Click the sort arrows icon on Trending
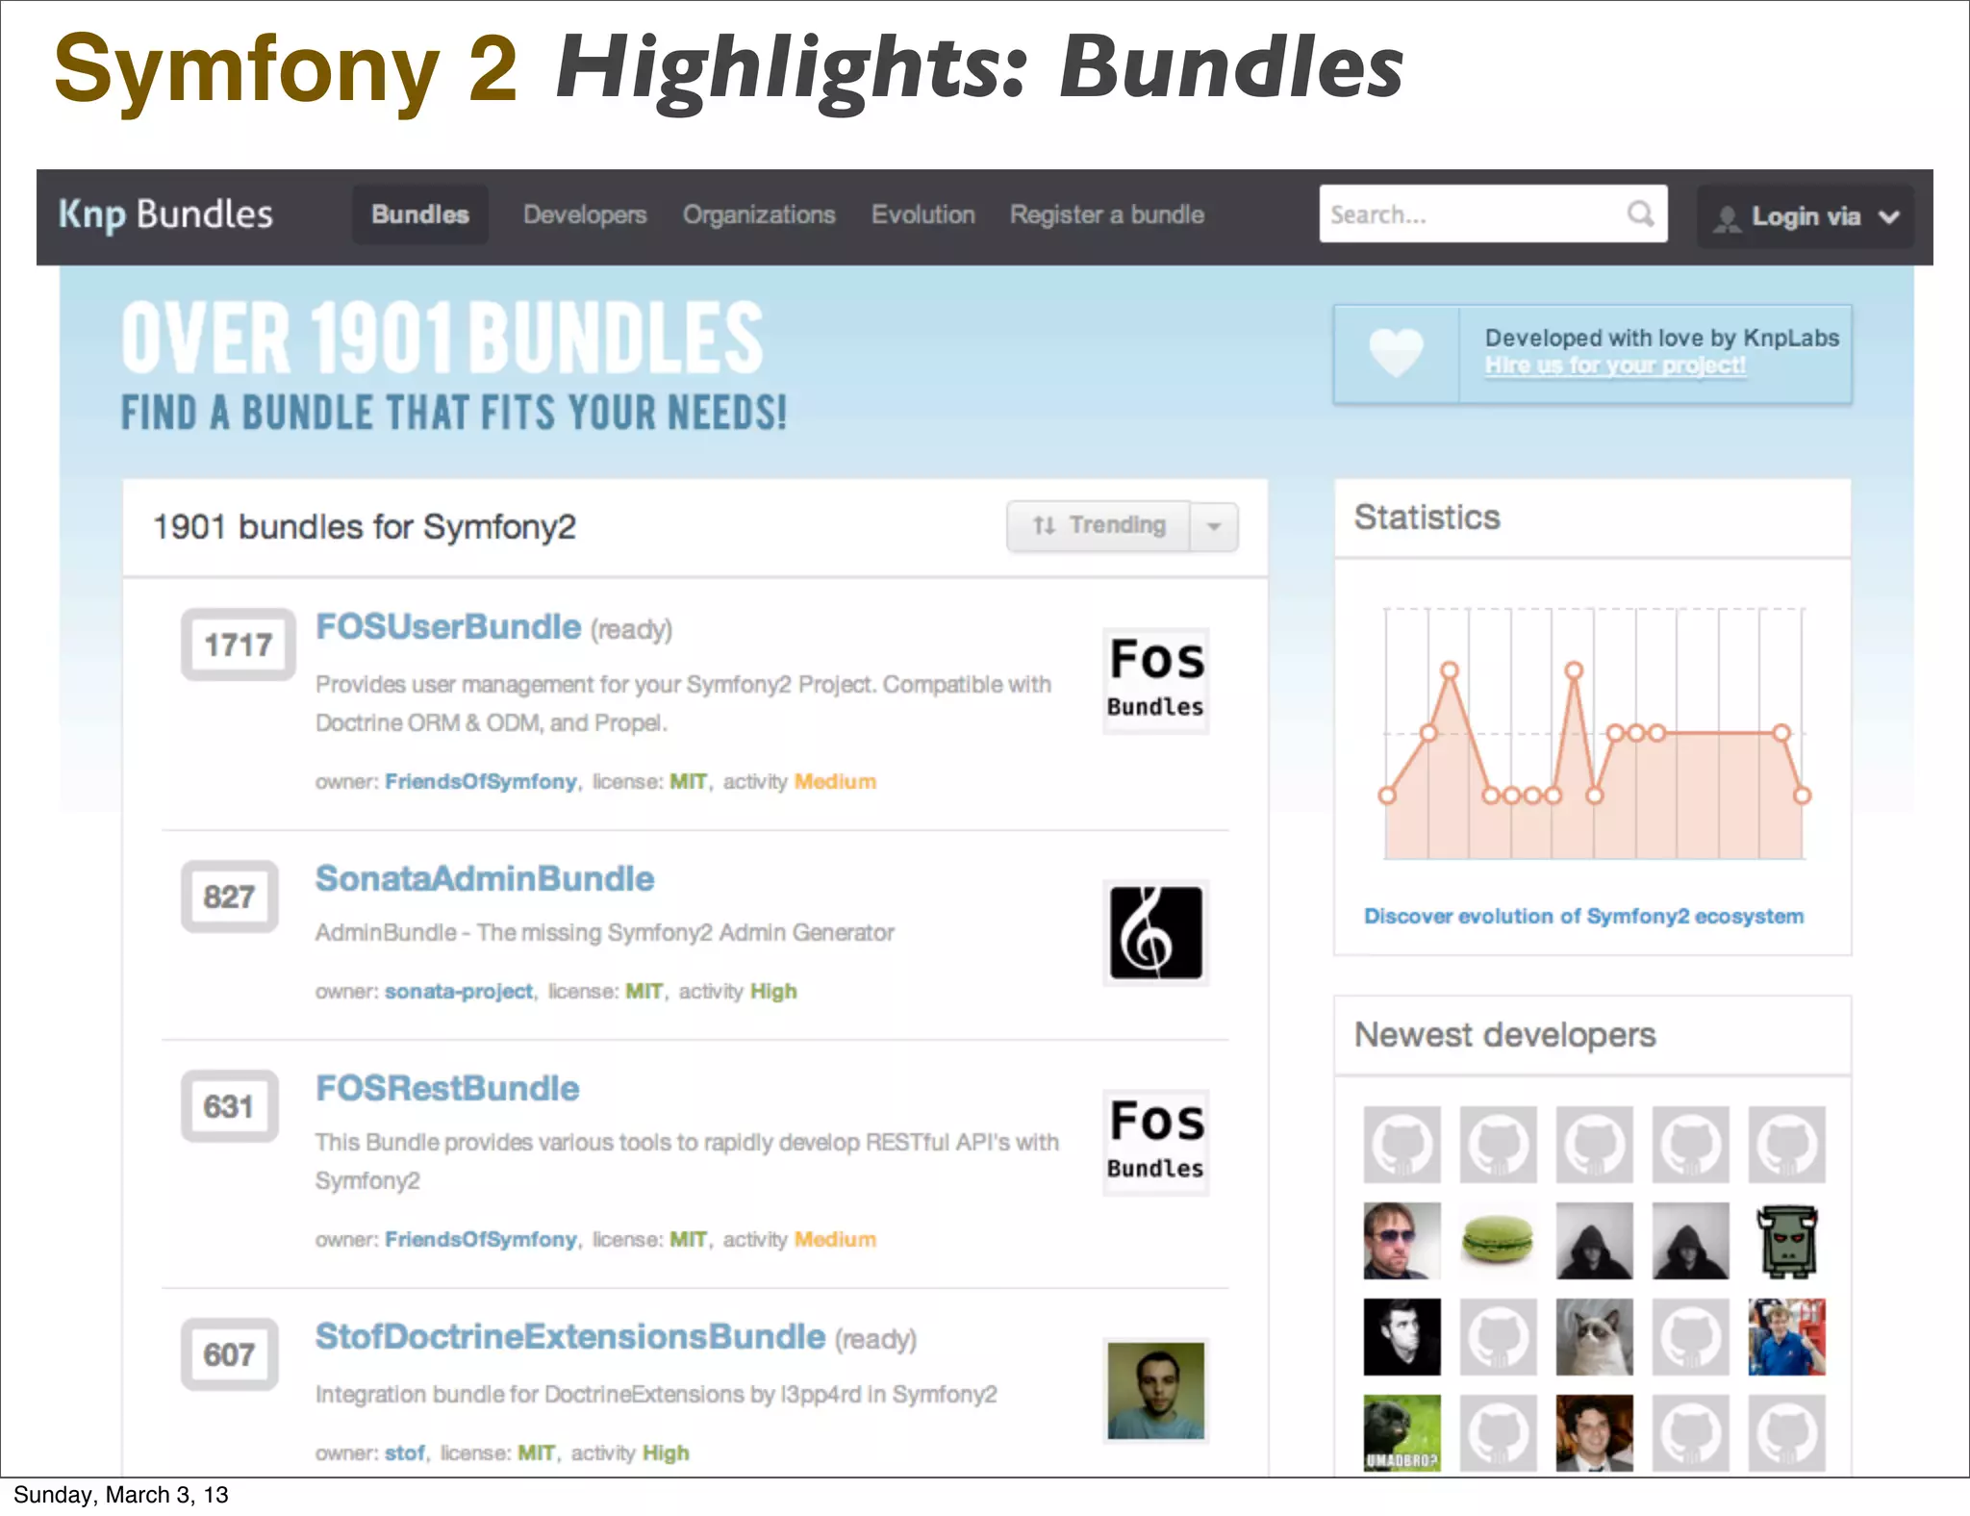The width and height of the screenshot is (1970, 1516). pyautogui.click(x=1044, y=525)
